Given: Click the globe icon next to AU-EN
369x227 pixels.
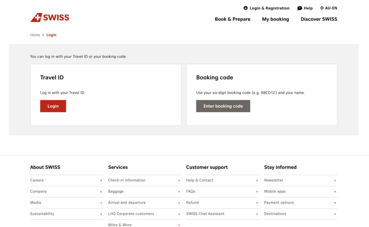Looking at the screenshot, I should [322, 8].
